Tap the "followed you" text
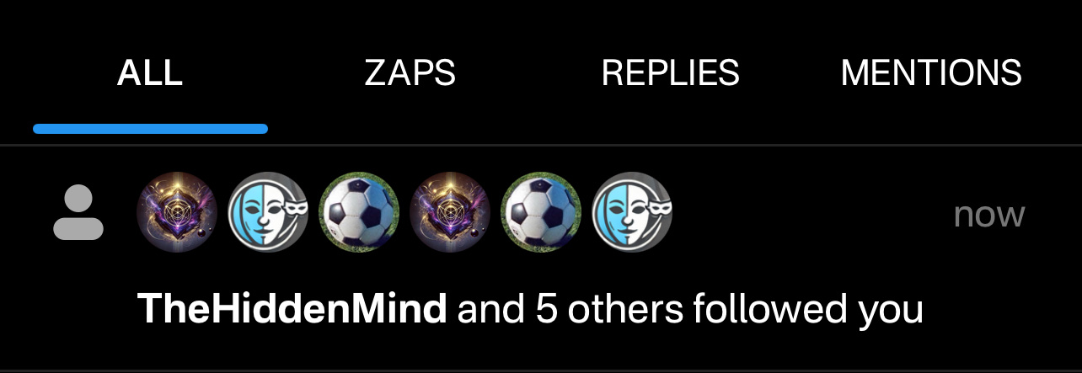 [808, 311]
